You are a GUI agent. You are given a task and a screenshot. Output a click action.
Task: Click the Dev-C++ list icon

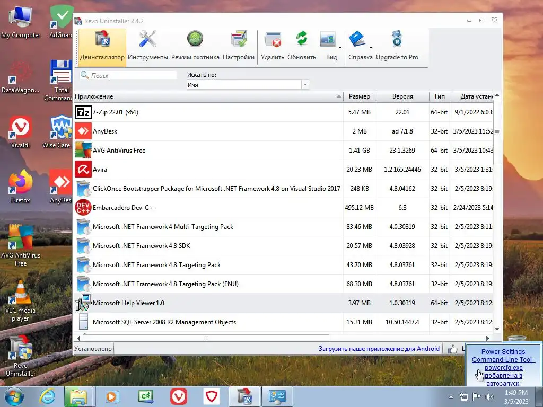point(83,207)
